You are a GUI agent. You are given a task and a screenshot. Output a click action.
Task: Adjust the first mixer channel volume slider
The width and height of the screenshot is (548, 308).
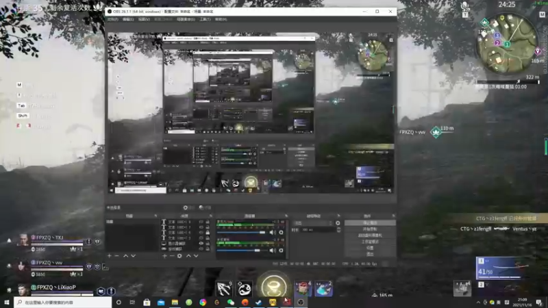pos(241,232)
